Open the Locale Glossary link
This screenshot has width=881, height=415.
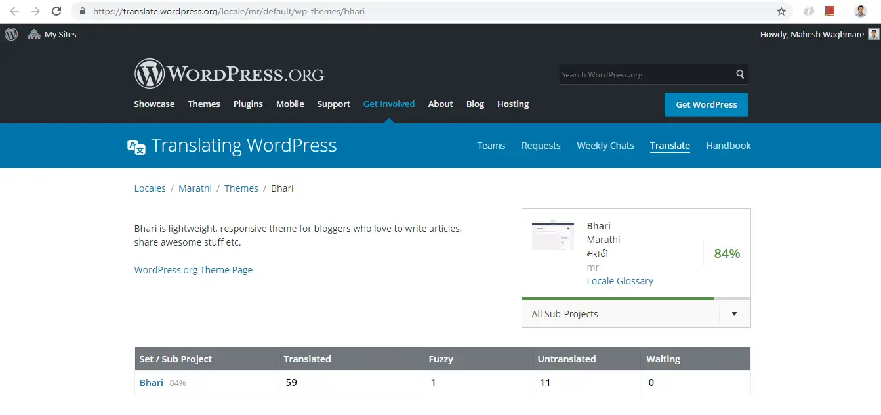620,281
